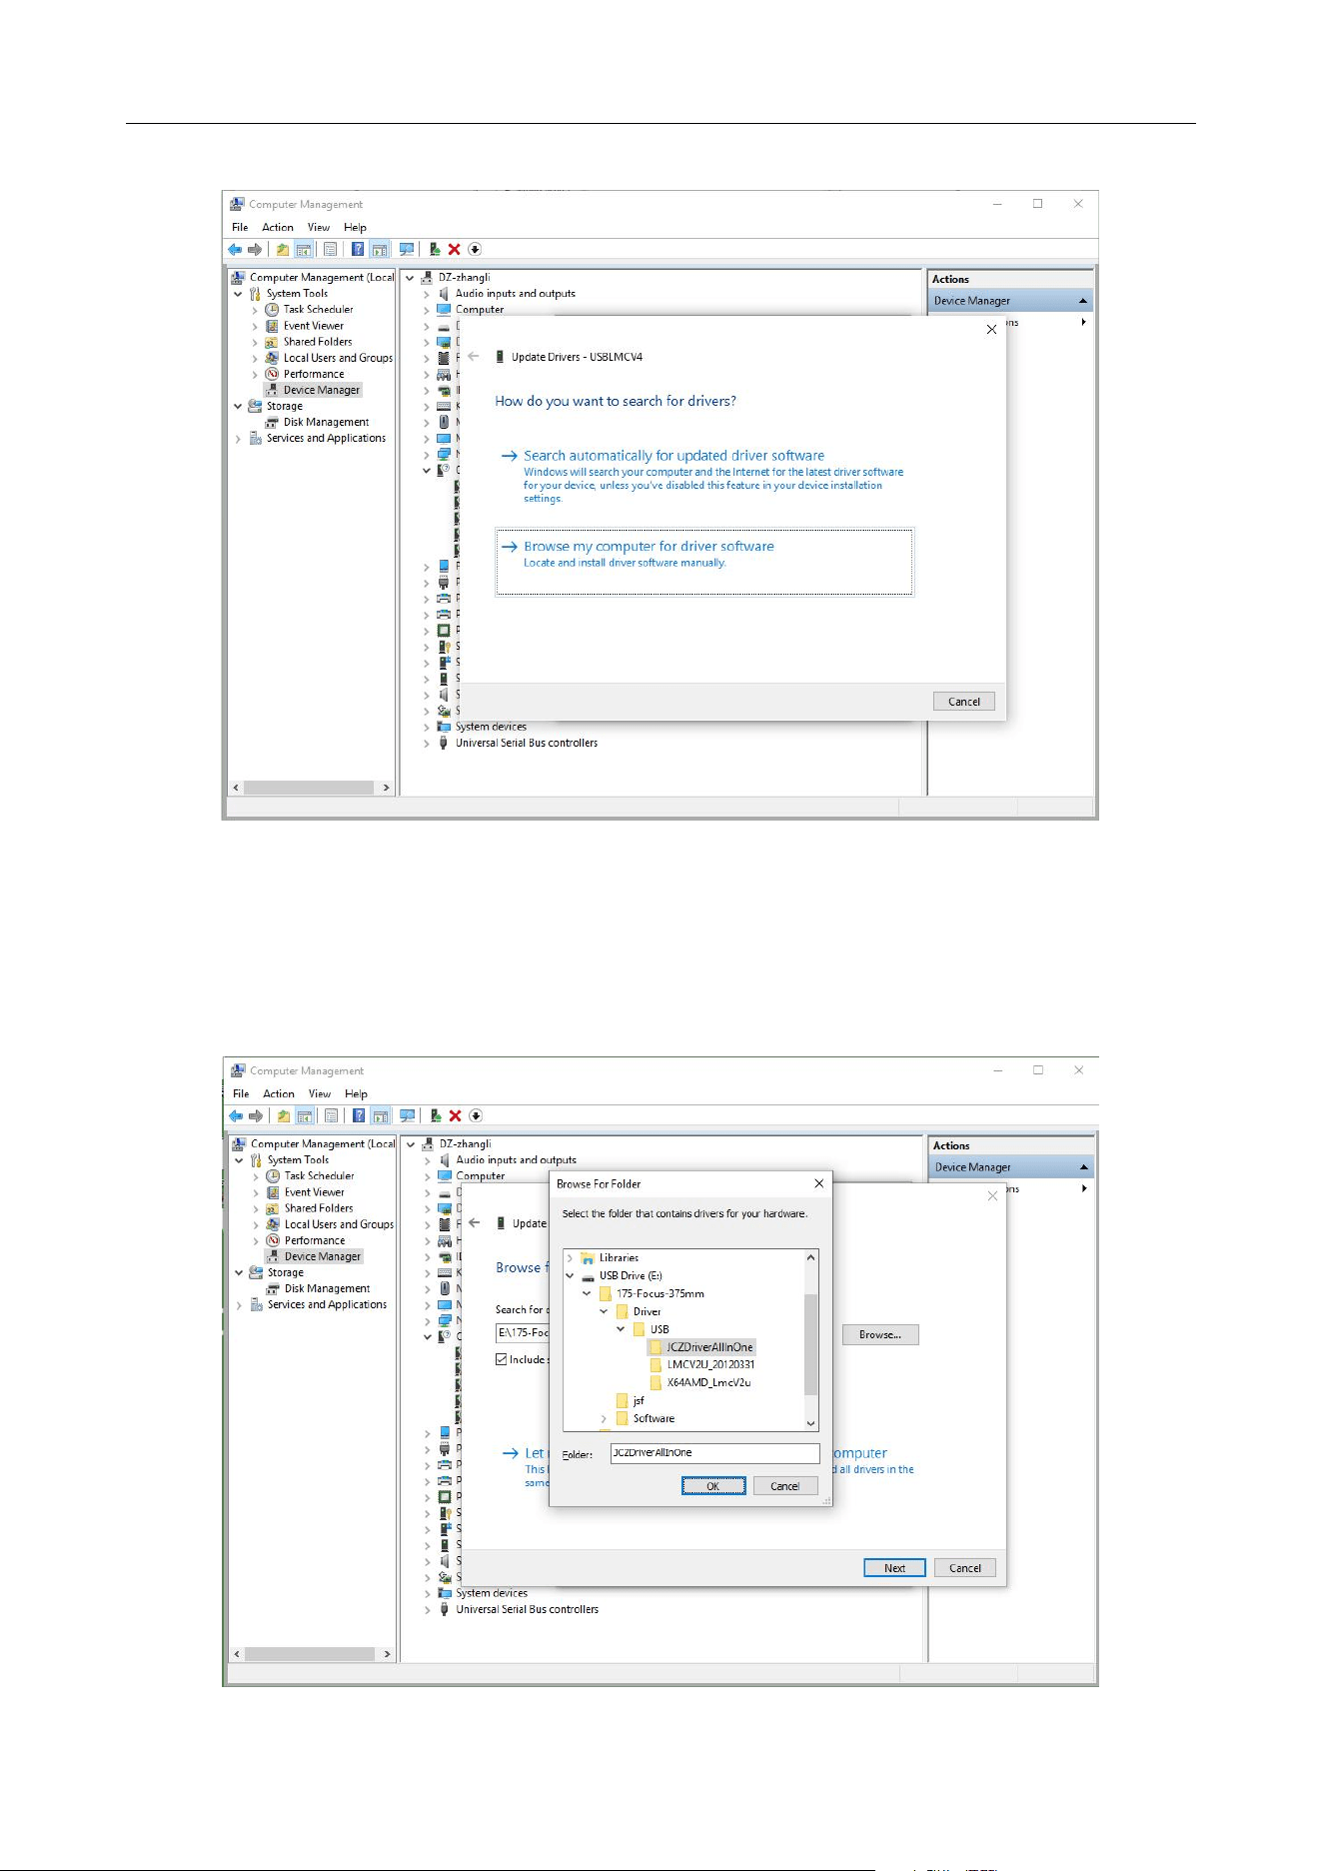Click the blue Back arrow in the lower screenshot's toolbar
The height and width of the screenshot is (1871, 1323).
pos(236,1116)
